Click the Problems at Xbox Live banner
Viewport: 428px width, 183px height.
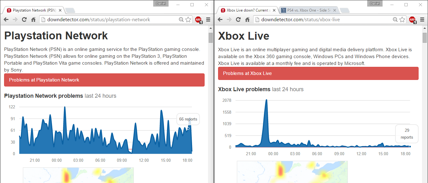point(318,73)
